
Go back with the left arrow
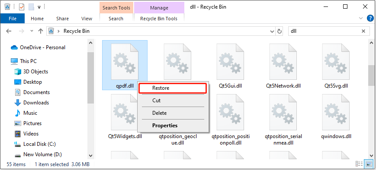[9, 31]
